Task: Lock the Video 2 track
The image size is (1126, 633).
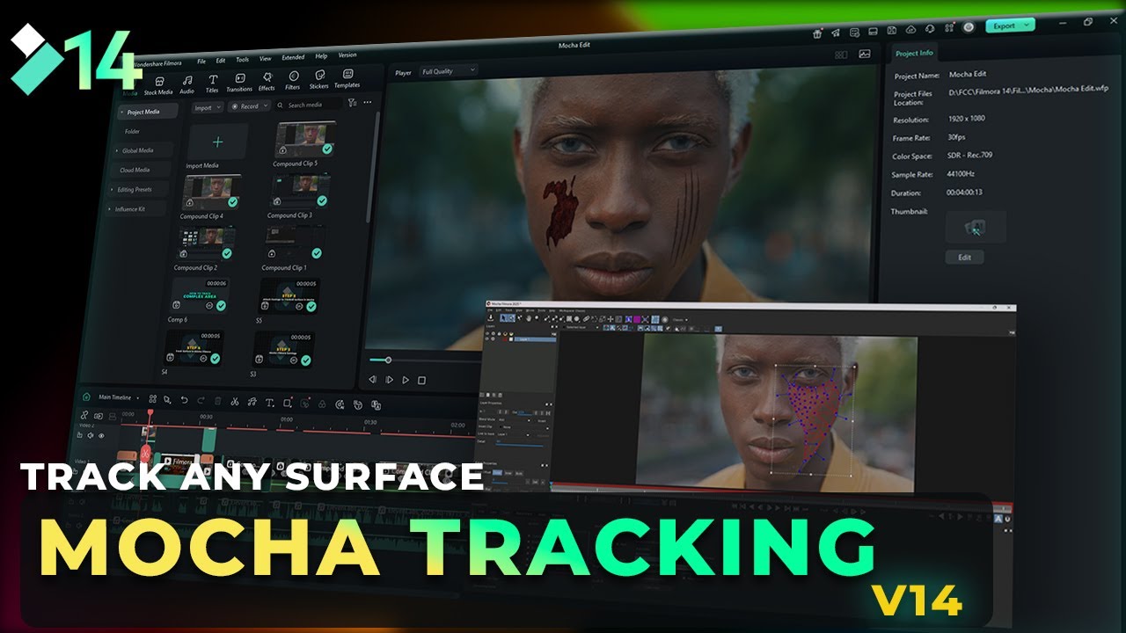Action: point(81,433)
